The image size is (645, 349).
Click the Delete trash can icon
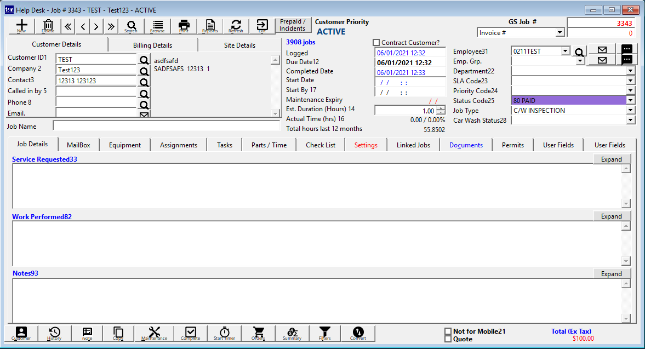[x=48, y=26]
